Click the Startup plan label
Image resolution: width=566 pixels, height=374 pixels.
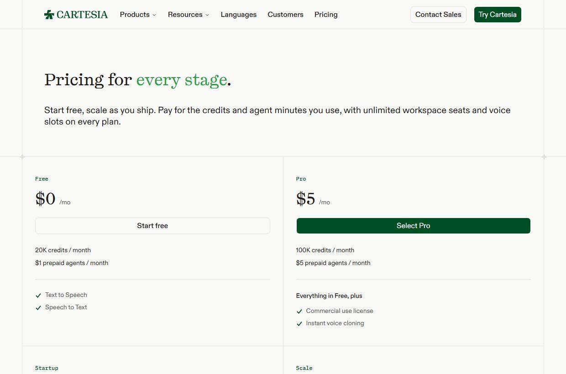click(47, 368)
